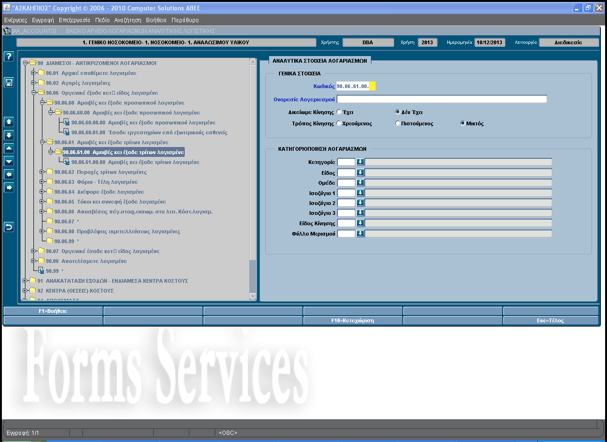Click the boxed up arrow sidebar icon

pos(9,122)
